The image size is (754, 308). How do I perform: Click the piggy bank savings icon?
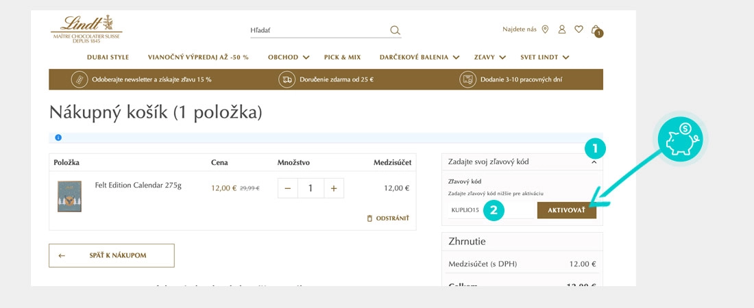681,138
